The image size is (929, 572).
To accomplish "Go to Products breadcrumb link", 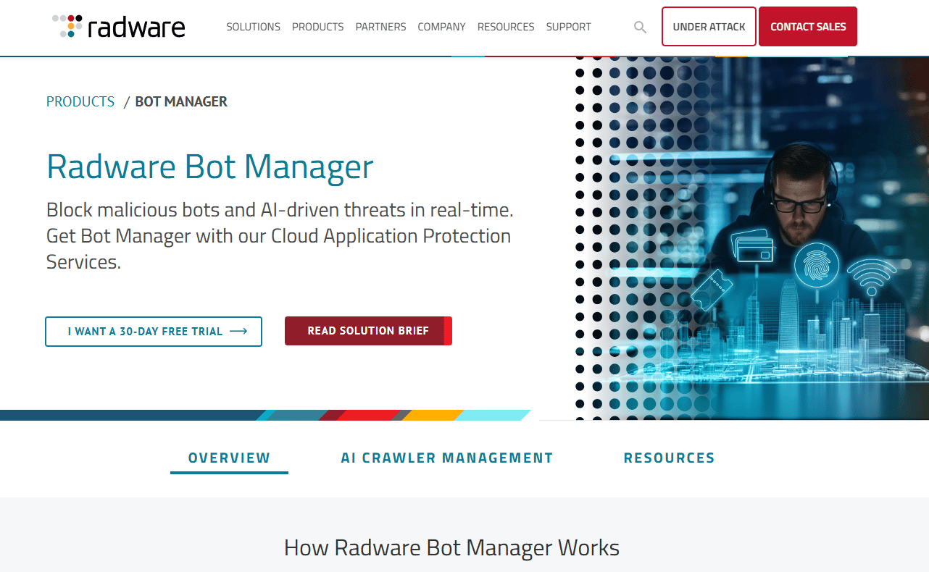I will click(x=80, y=102).
